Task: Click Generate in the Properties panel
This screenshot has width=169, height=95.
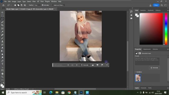Action: [x=154, y=68]
